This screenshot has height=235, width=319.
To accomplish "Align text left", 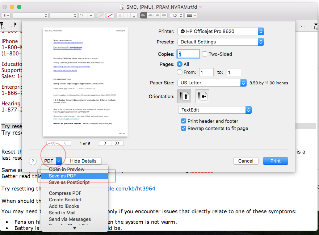I will click(143, 16).
